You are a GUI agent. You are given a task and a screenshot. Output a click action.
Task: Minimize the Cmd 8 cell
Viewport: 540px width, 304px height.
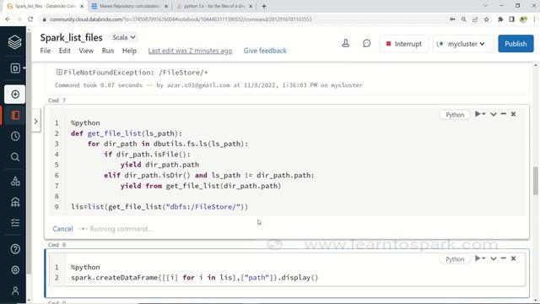click(x=504, y=258)
